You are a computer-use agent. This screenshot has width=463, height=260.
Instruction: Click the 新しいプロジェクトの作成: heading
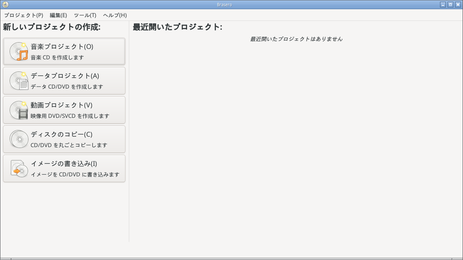(52, 27)
